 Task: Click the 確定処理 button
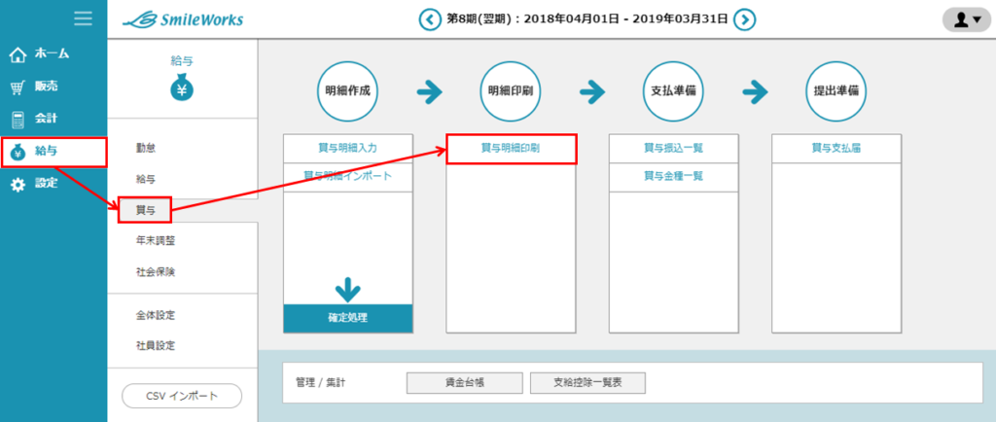pos(348,318)
